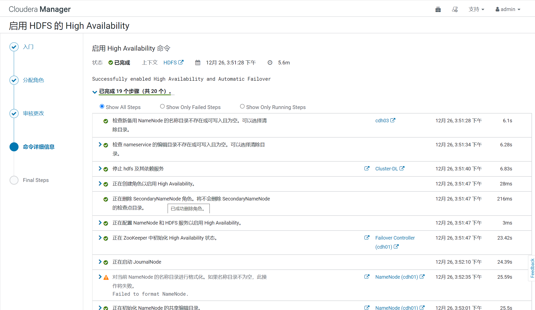Image resolution: width=535 pixels, height=310 pixels.
Task: Go to the 分配角色 wizard step
Action: pyautogui.click(x=33, y=80)
